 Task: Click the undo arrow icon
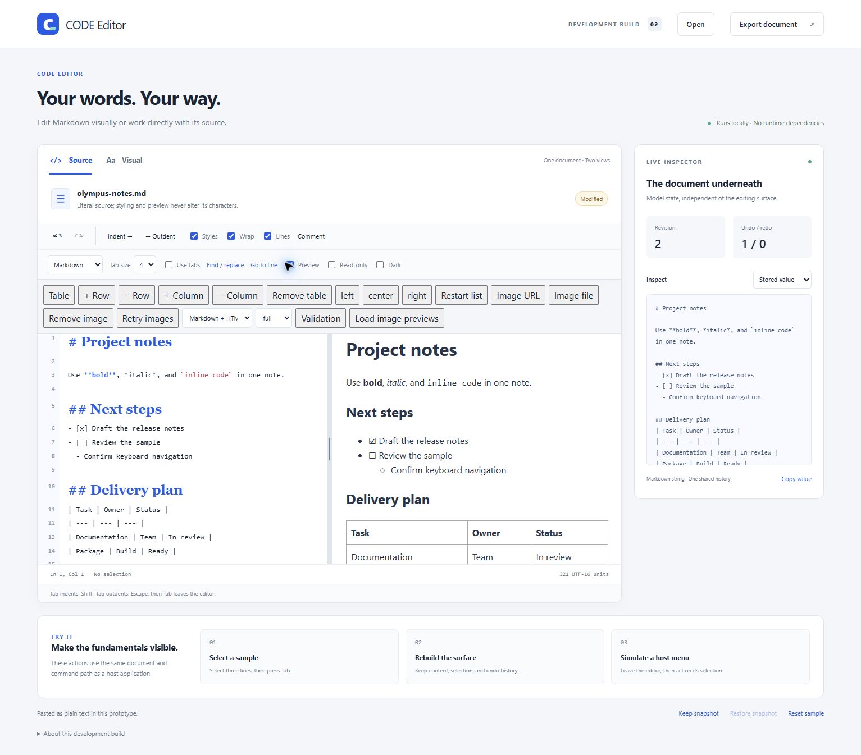57,236
